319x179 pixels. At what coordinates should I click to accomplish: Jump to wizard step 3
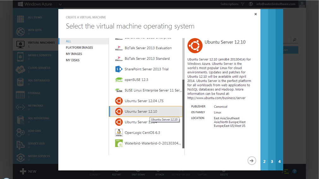point(272,162)
